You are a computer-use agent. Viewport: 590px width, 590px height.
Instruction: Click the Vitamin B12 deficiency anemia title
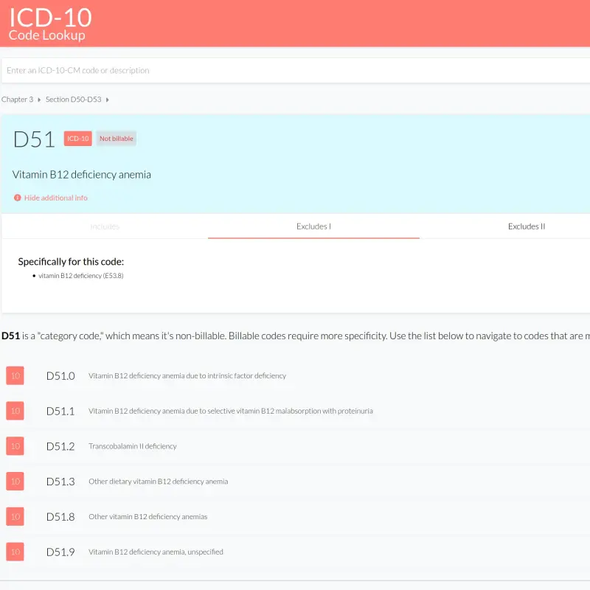(x=82, y=175)
